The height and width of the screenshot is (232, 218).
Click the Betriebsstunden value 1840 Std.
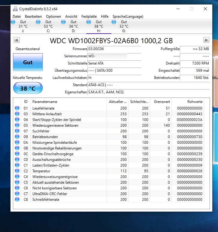[x=195, y=78]
